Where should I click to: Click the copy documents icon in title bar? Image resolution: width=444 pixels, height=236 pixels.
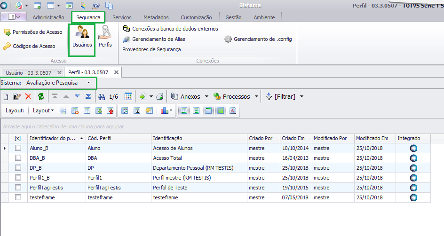point(109,5)
